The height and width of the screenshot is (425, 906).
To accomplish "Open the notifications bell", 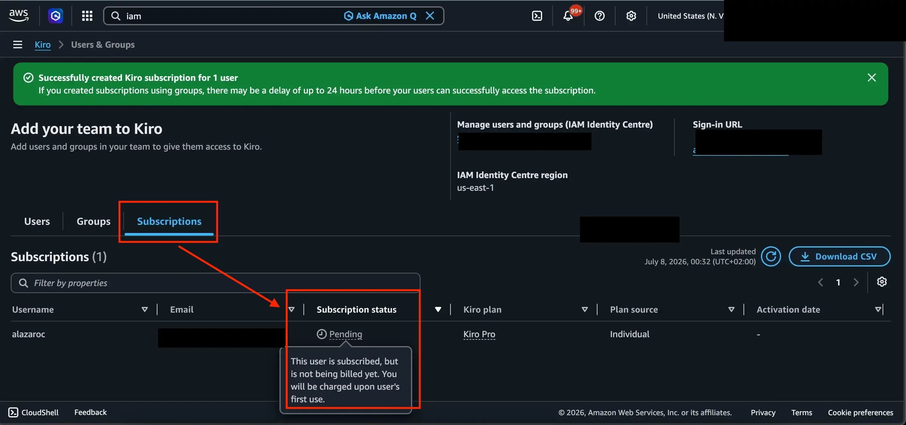I will (x=568, y=16).
